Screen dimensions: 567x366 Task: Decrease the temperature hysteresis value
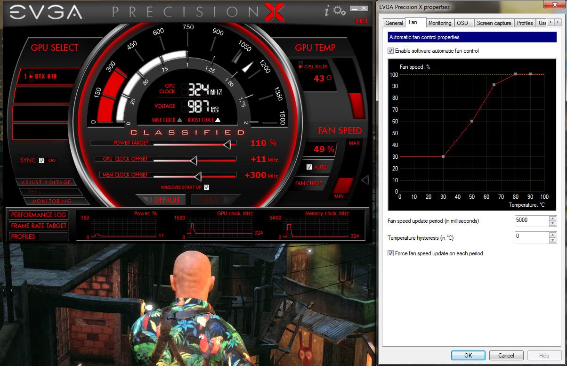pos(552,240)
